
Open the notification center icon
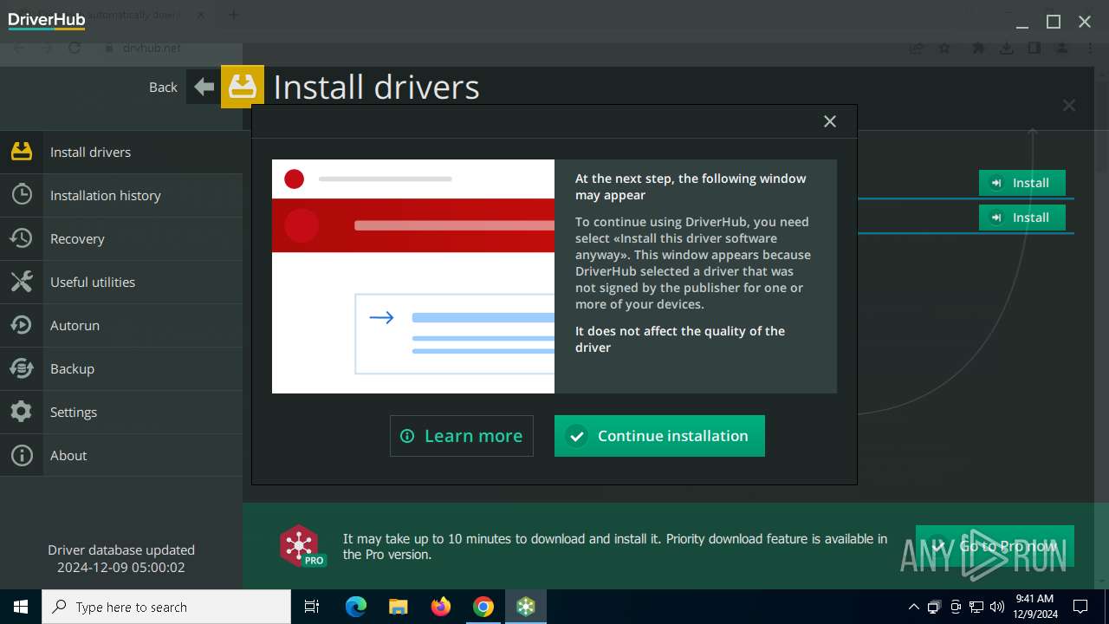1080,607
